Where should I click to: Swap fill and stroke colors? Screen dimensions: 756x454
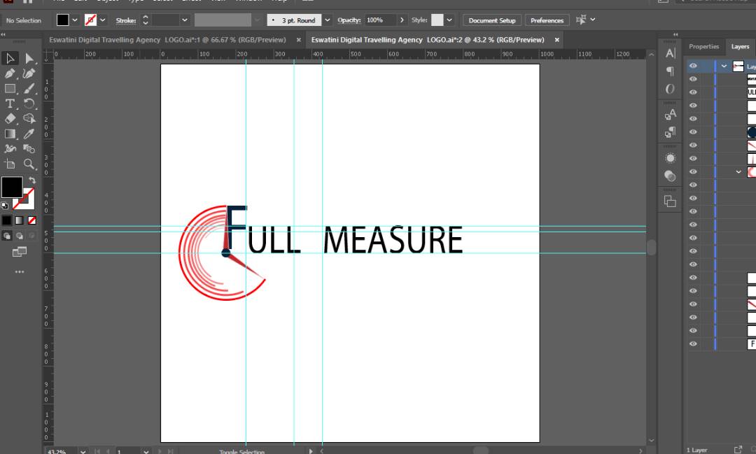point(31,180)
